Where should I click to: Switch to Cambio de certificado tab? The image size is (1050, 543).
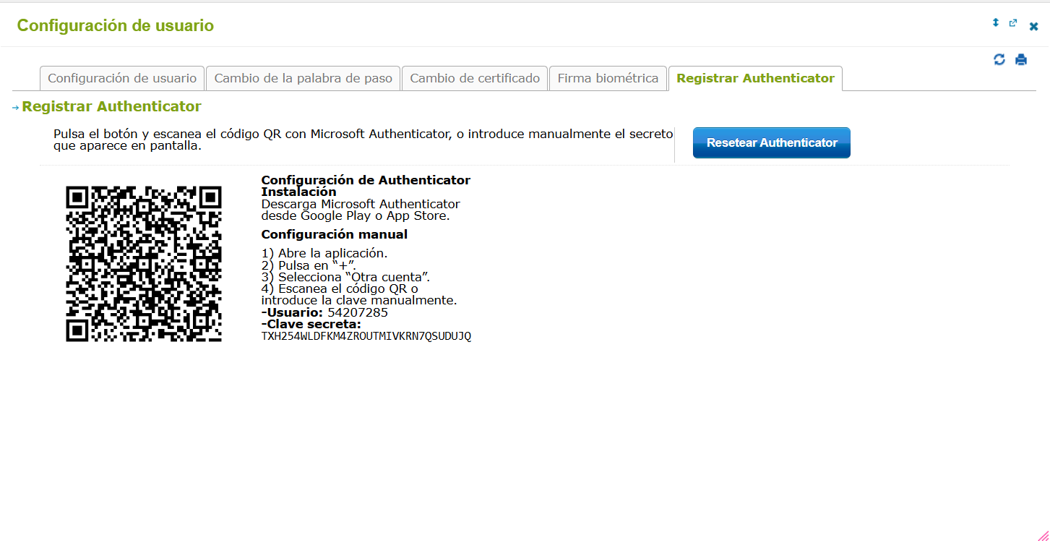pos(475,78)
